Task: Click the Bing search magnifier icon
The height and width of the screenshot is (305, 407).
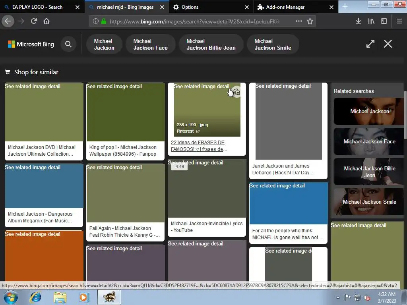Action: [x=68, y=44]
